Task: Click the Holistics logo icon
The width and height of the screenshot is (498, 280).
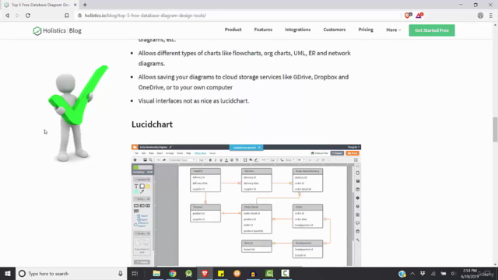Action: tap(37, 31)
